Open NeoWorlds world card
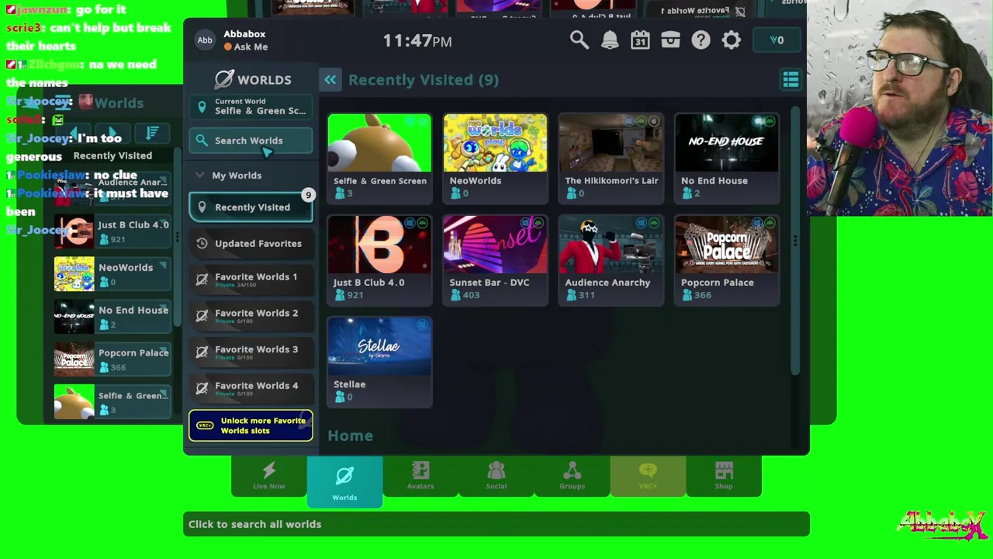 click(495, 158)
